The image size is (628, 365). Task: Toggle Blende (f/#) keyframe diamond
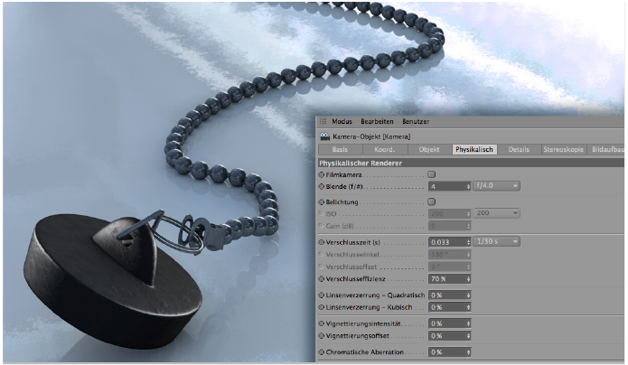coord(321,186)
